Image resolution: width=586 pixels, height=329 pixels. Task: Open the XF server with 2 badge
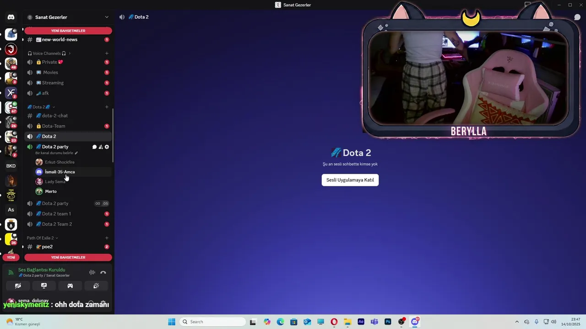11,93
